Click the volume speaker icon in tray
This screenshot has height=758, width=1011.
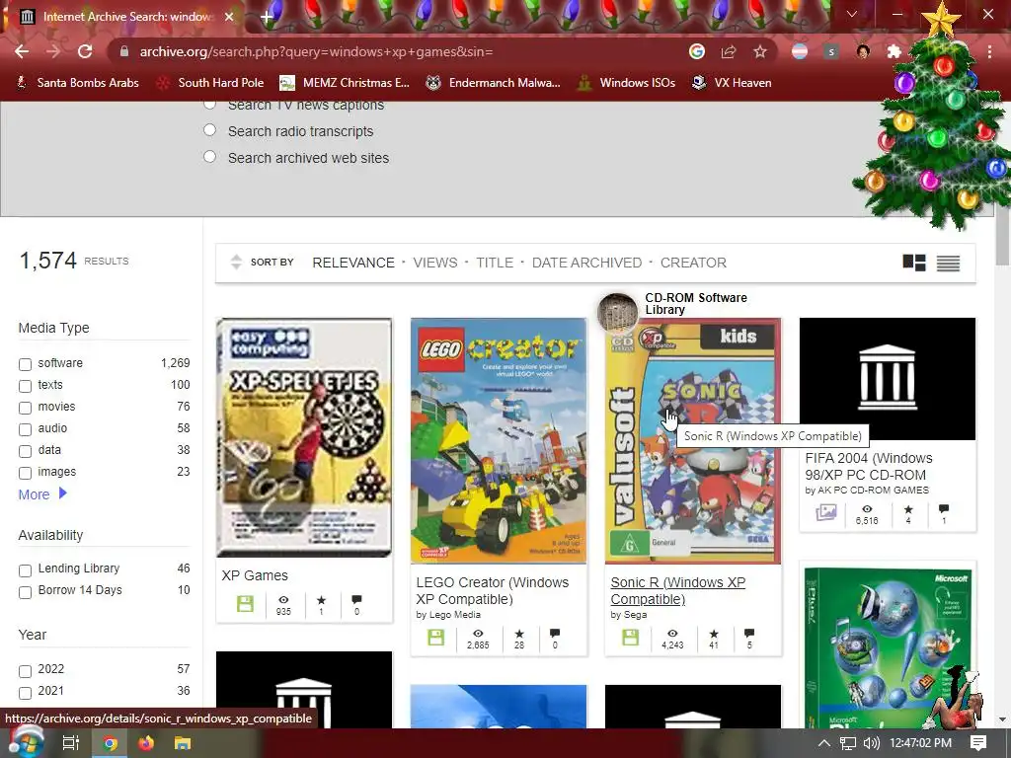click(x=872, y=743)
